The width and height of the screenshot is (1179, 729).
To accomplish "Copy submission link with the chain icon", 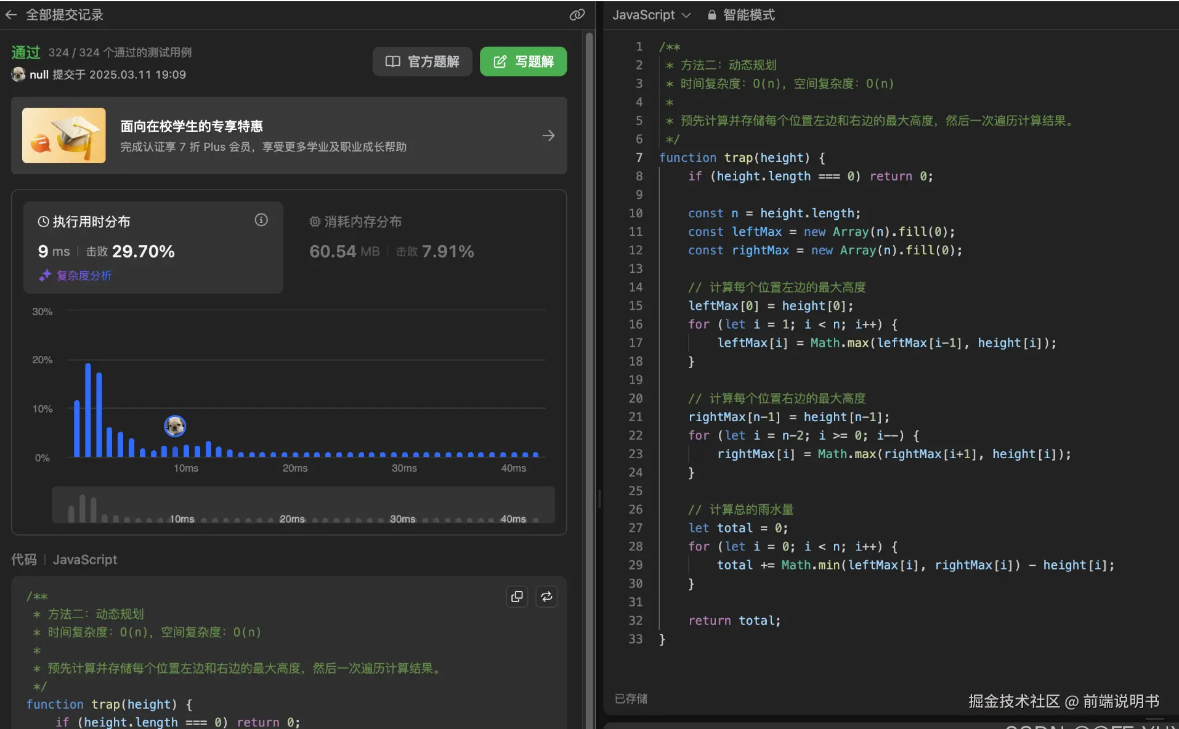I will 577,15.
